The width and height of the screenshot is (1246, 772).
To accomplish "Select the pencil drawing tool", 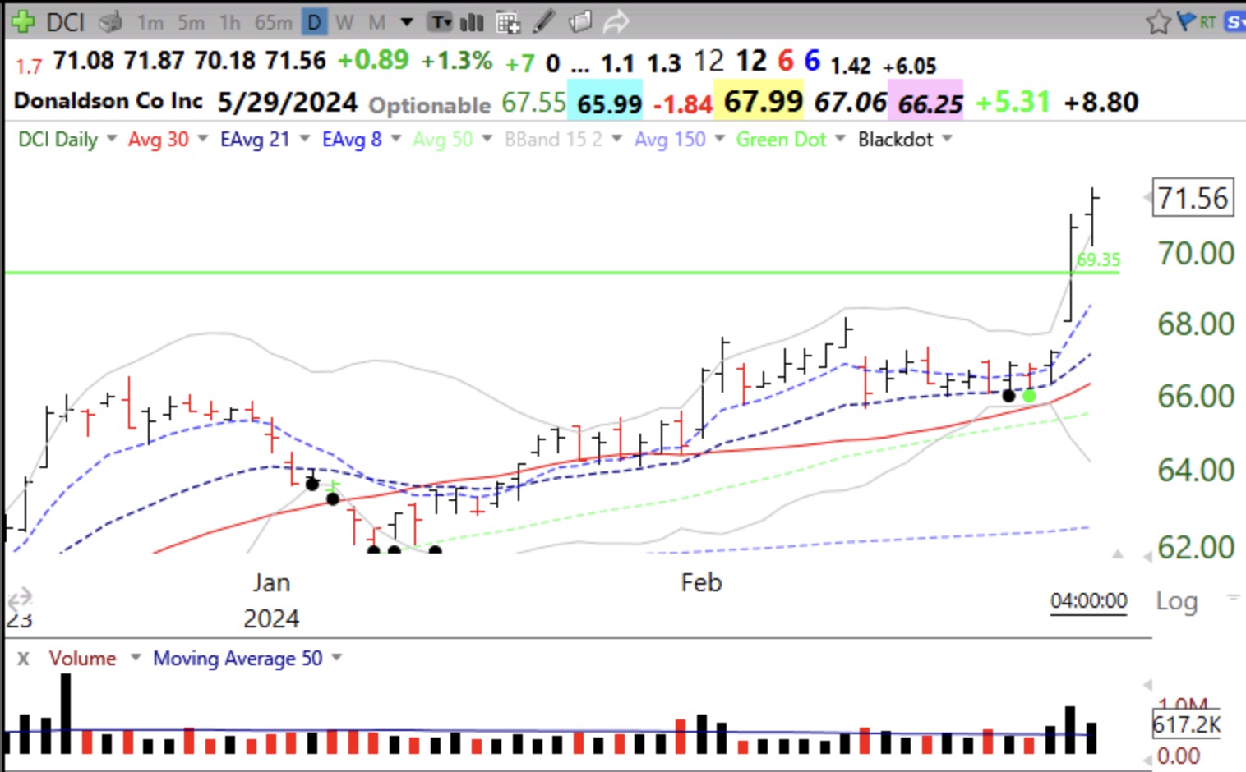I will click(543, 21).
